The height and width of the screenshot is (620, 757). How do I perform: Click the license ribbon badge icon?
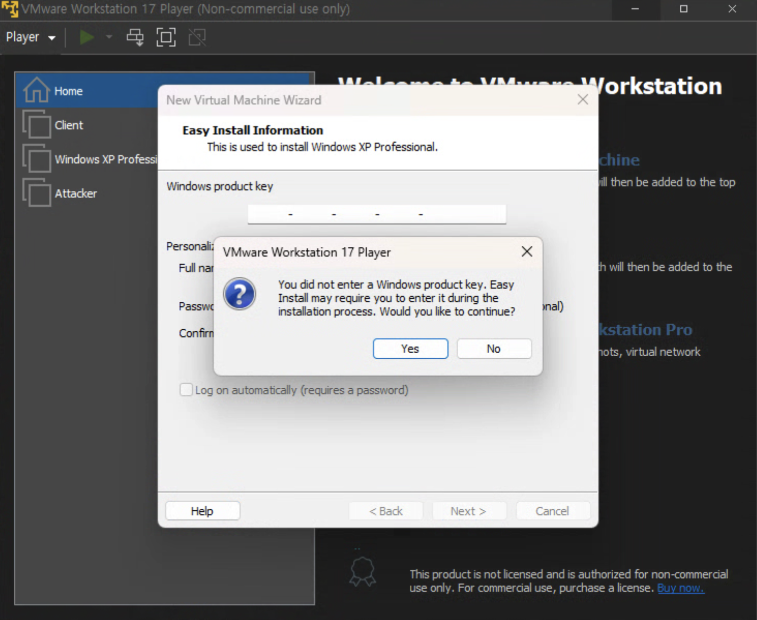tap(362, 572)
